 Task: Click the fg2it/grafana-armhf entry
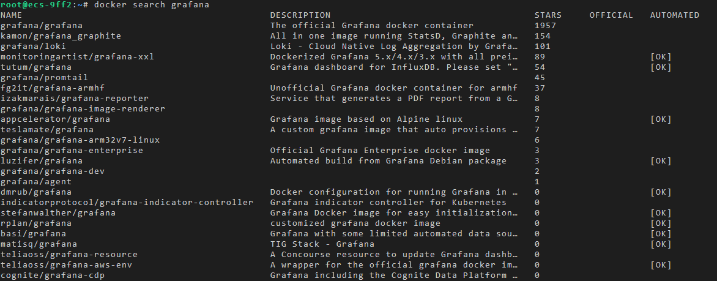pyautogui.click(x=52, y=88)
